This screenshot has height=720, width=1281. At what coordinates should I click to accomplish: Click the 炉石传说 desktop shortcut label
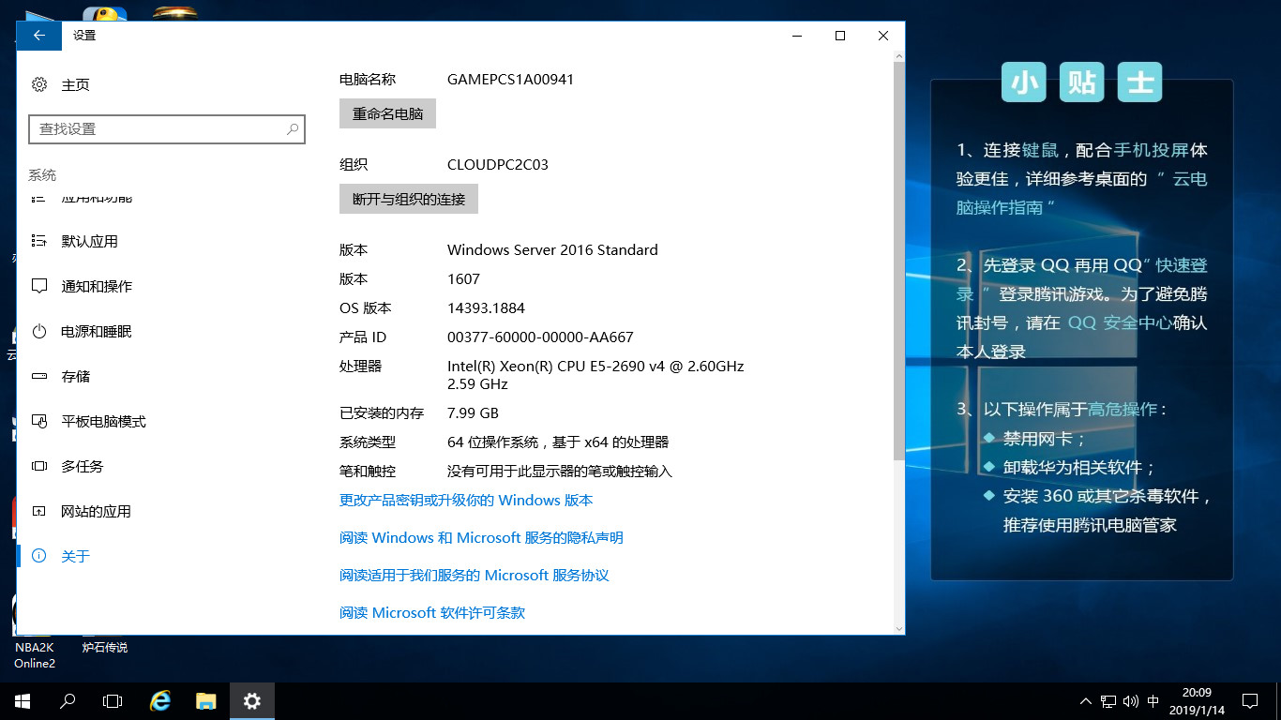(x=104, y=648)
